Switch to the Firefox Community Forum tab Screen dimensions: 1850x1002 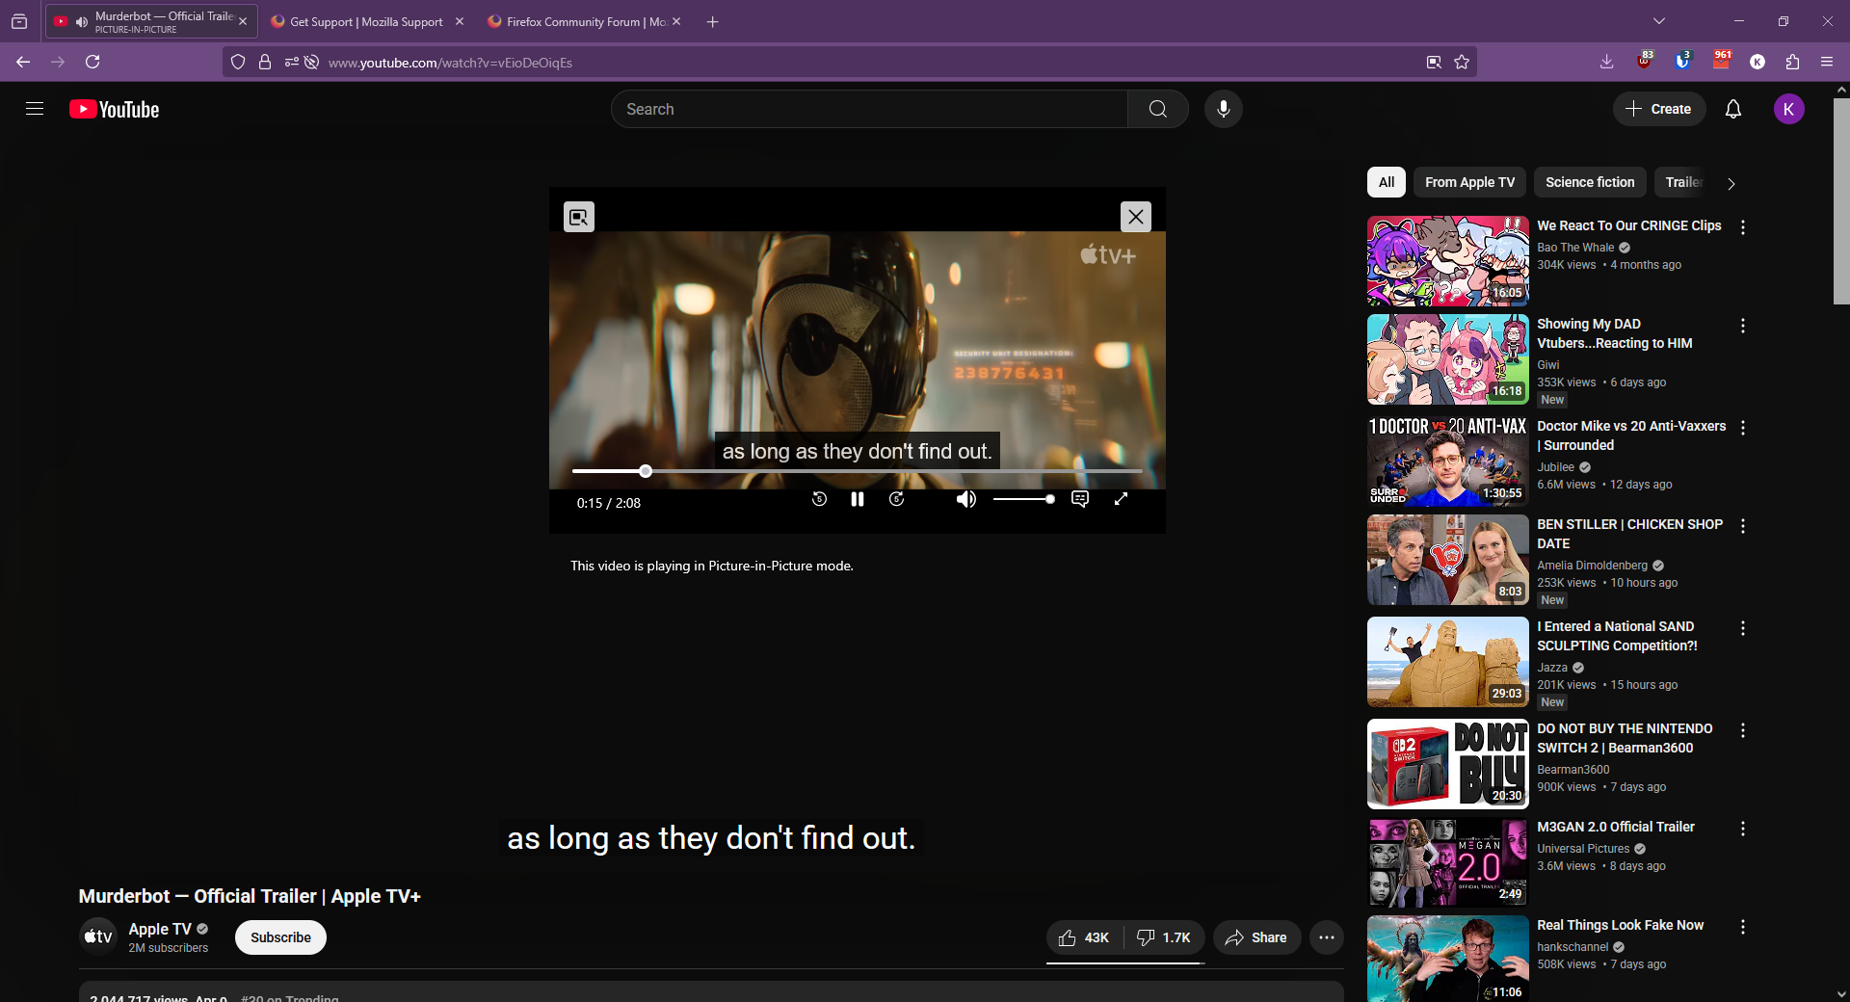tap(586, 21)
